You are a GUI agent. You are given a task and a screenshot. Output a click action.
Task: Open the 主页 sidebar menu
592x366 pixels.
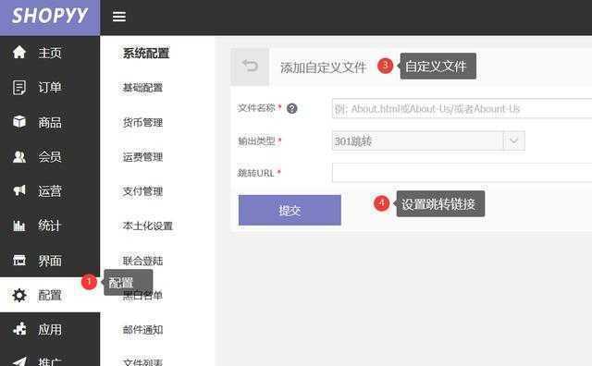pyautogui.click(x=50, y=53)
